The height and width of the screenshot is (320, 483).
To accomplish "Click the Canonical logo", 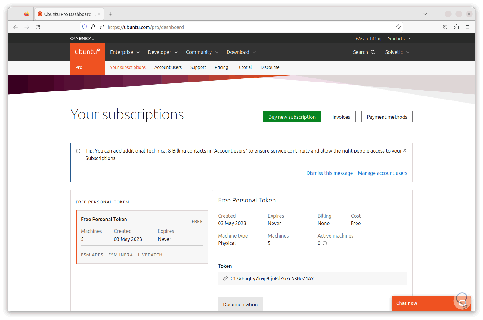I will [x=82, y=38].
